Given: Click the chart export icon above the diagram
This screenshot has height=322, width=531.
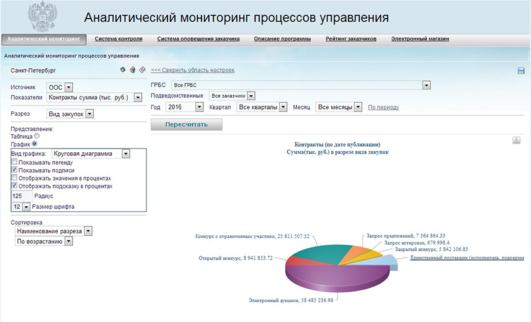Looking at the screenshot, I should pos(516,141).
